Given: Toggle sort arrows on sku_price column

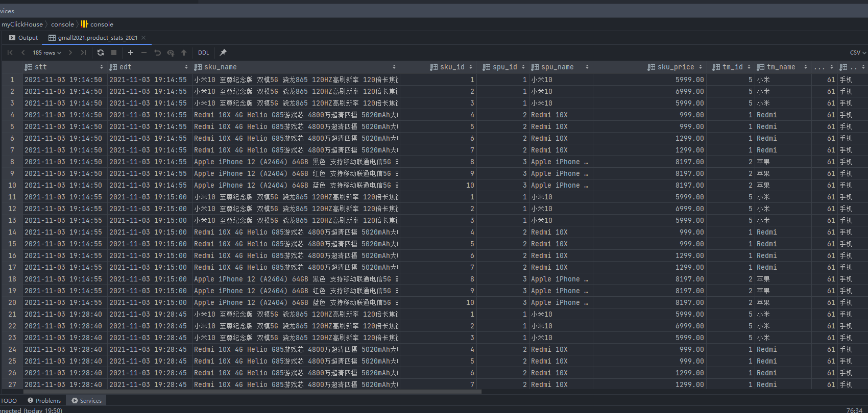Looking at the screenshot, I should click(701, 67).
